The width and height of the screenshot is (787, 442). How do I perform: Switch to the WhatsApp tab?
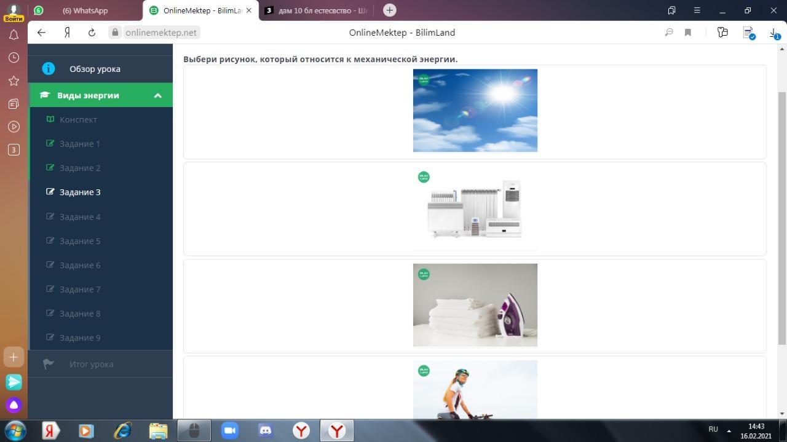tap(85, 10)
